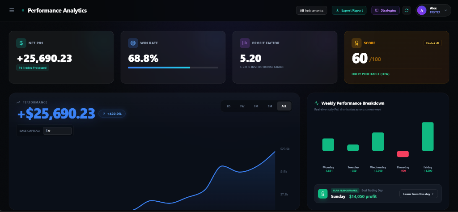Image resolution: width=458 pixels, height=212 pixels.
Task: Click the $7.5k axis label
Action: coord(284,195)
